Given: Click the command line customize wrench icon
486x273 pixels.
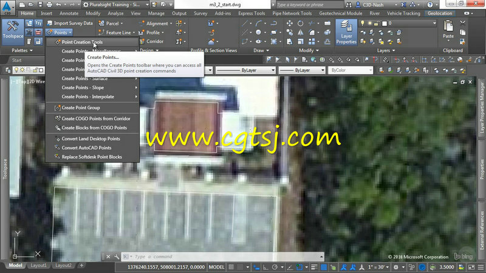Looking at the screenshot, I should [x=117, y=257].
